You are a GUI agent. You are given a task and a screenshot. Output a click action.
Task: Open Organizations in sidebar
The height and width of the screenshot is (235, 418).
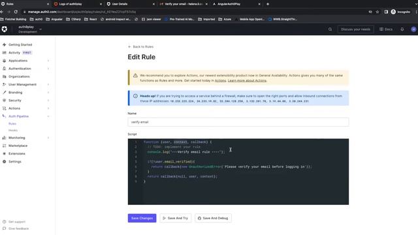tap(19, 76)
